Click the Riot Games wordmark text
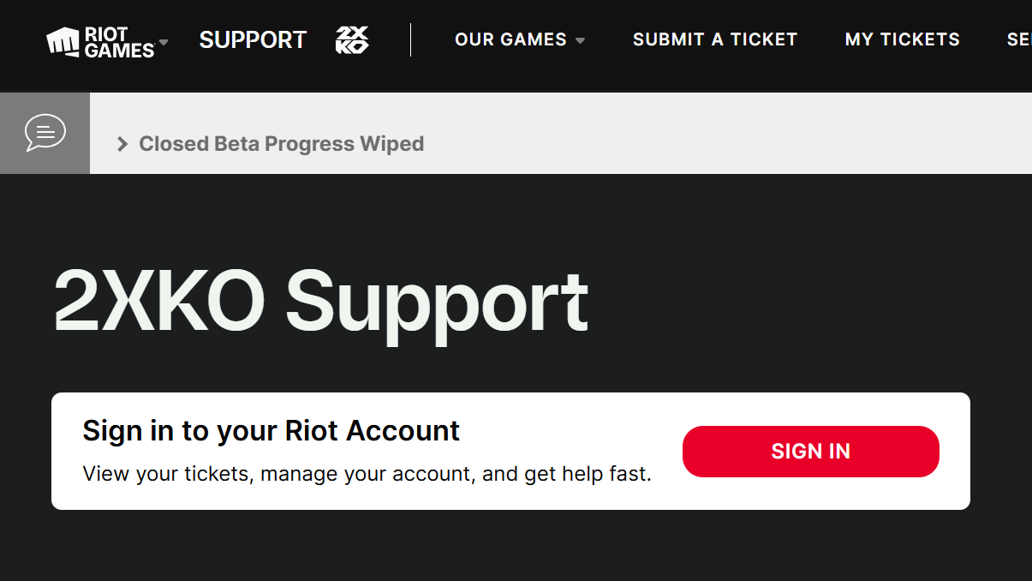1032x581 pixels. tap(119, 42)
